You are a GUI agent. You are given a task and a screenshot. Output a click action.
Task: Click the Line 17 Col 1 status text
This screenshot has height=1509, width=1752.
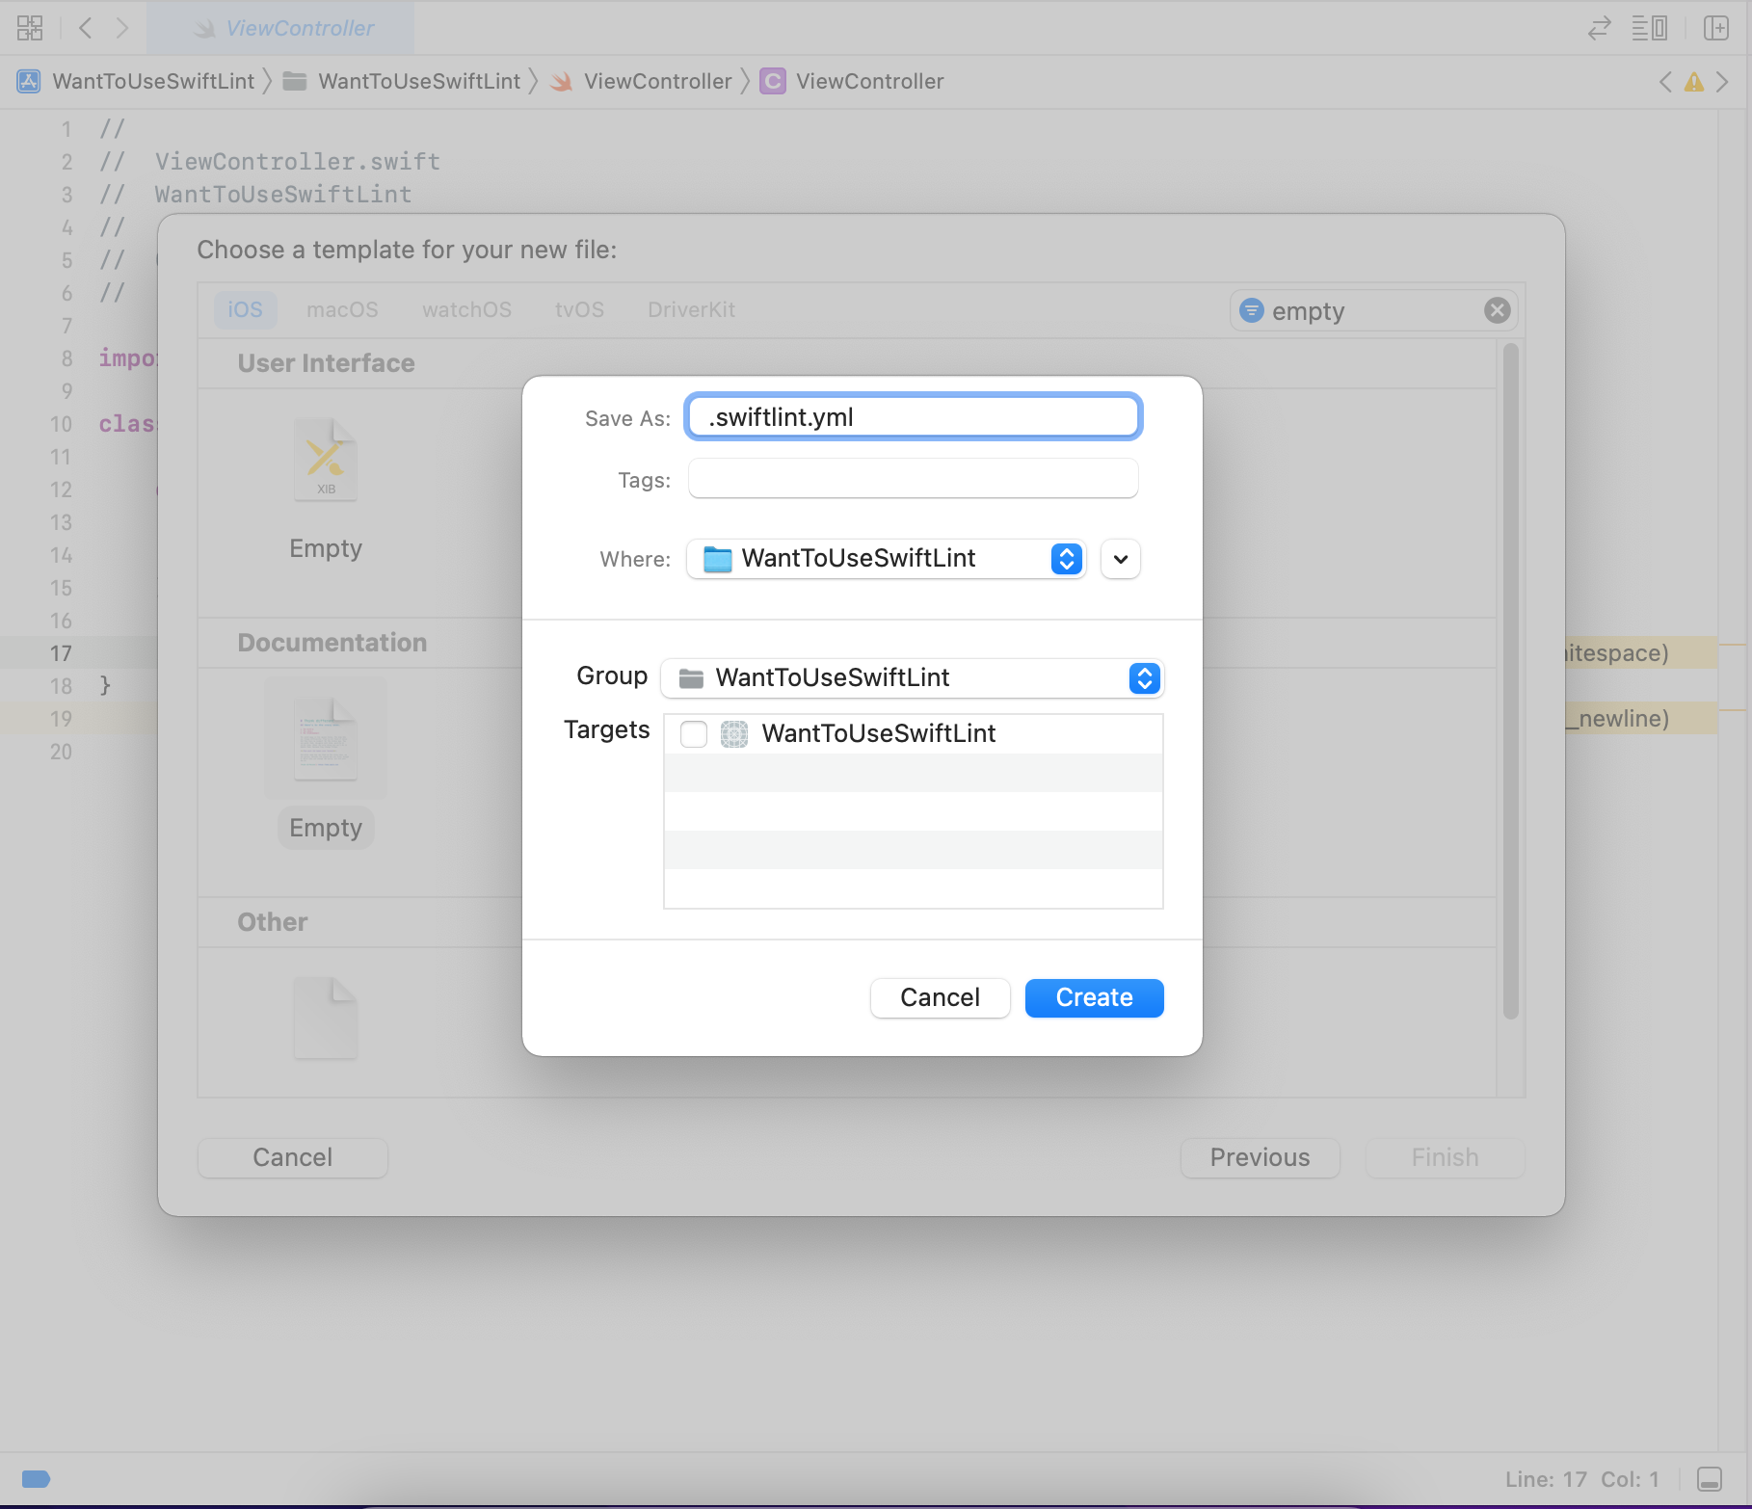1581,1479
